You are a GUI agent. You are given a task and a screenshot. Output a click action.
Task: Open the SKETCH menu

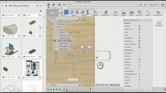pos(63,15)
